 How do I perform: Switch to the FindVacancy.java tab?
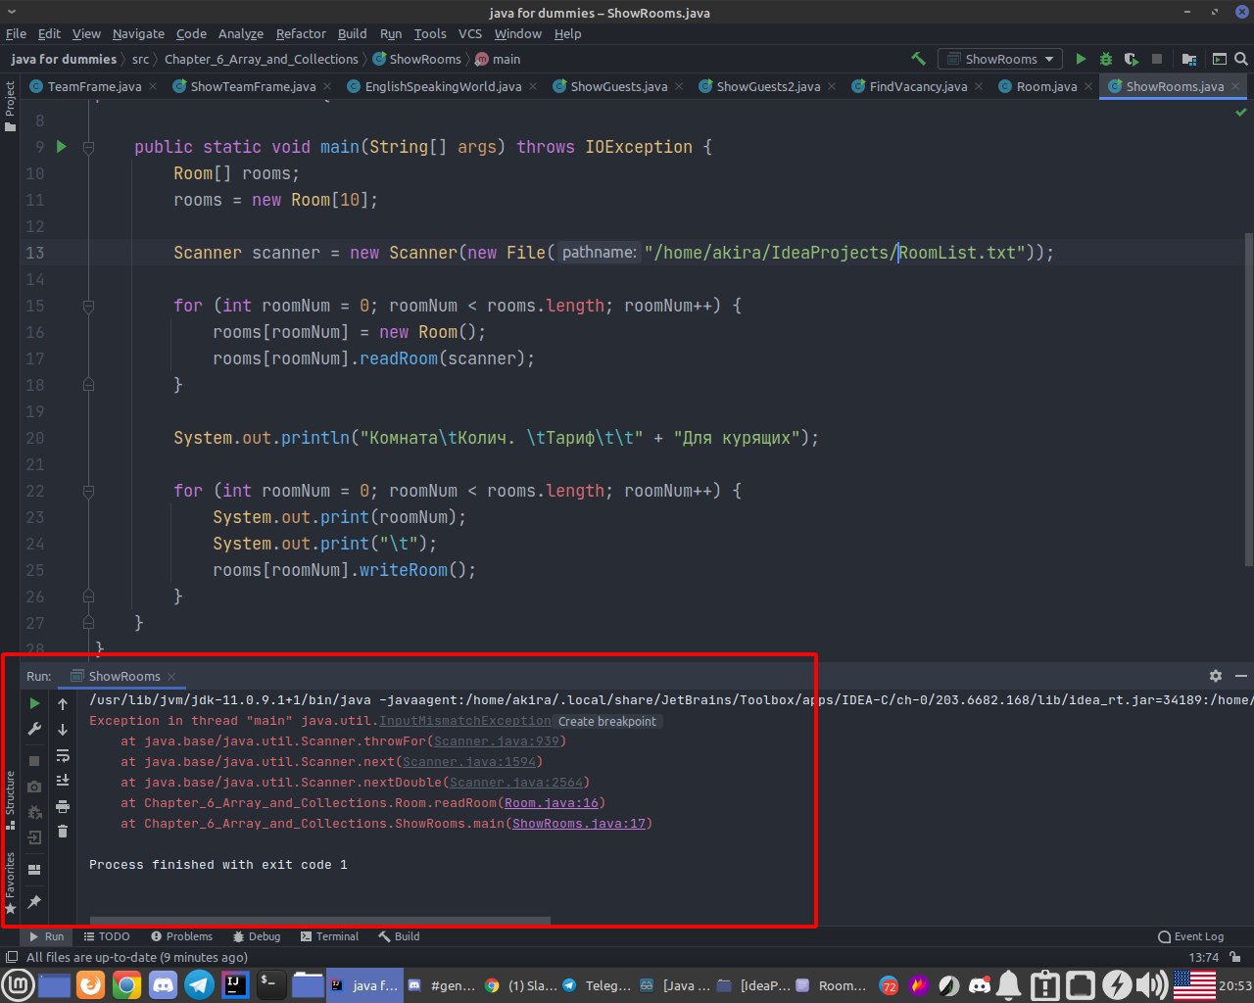917,86
